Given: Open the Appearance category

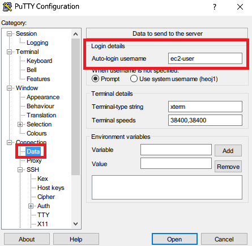Looking at the screenshot, I should pos(43,97).
